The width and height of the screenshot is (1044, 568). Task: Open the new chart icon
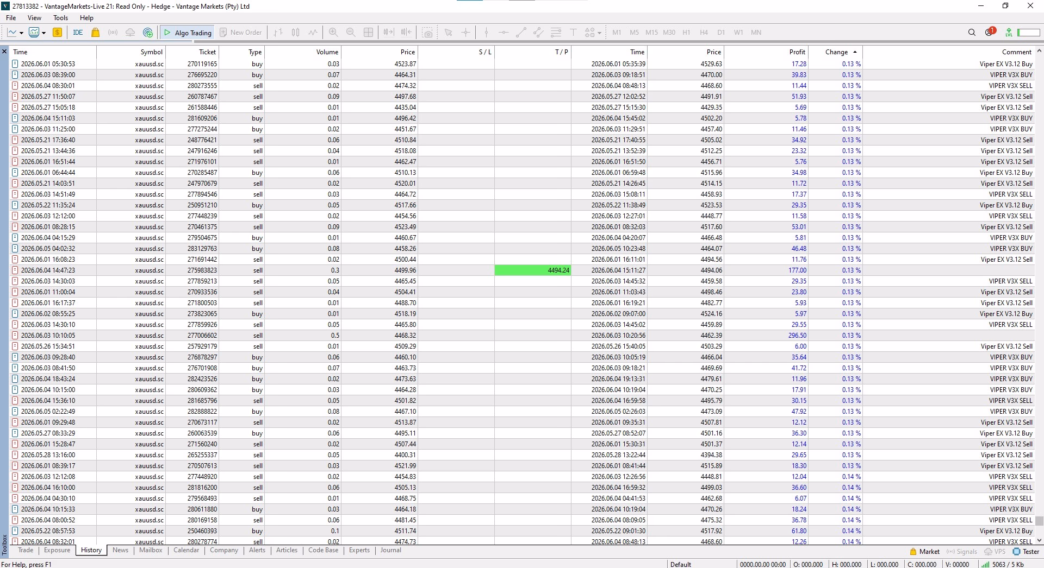tap(12, 33)
